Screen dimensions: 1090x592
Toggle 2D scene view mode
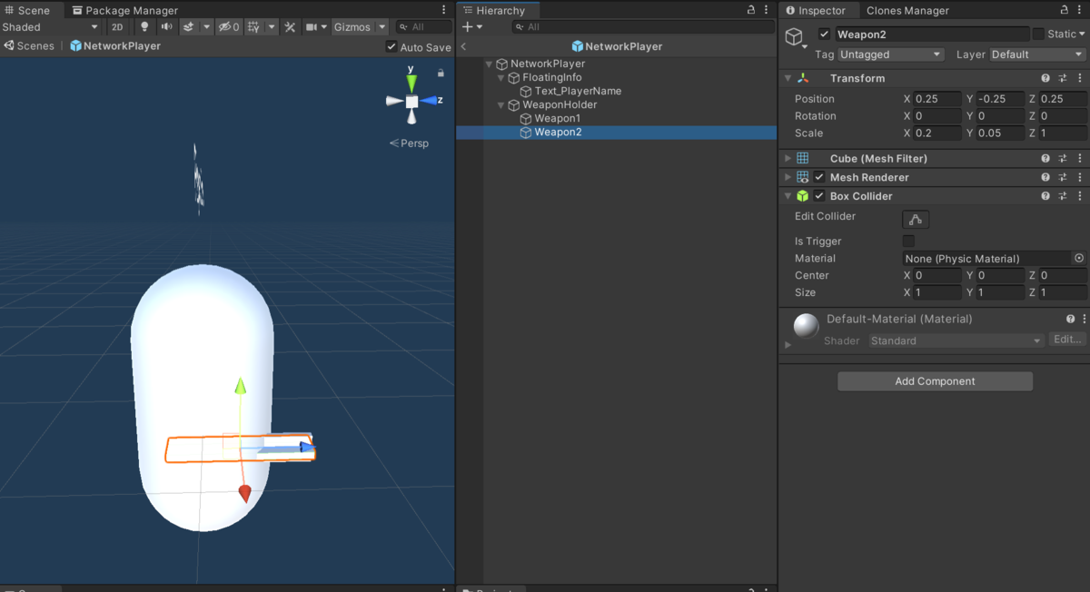click(117, 27)
